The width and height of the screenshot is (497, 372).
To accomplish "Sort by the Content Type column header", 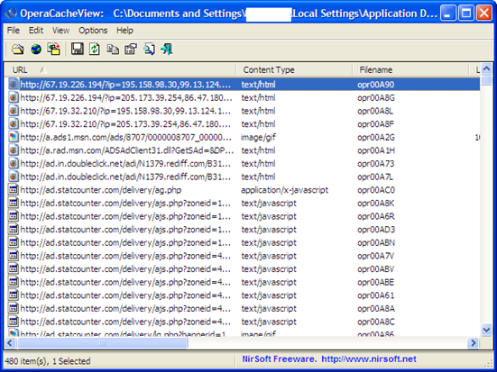I will [x=294, y=69].
